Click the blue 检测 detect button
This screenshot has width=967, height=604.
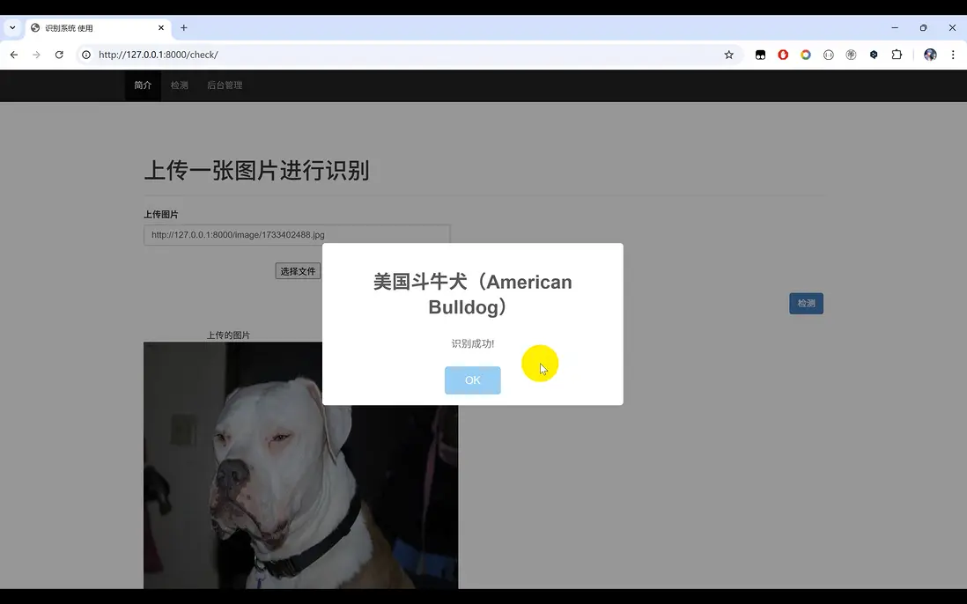point(806,303)
